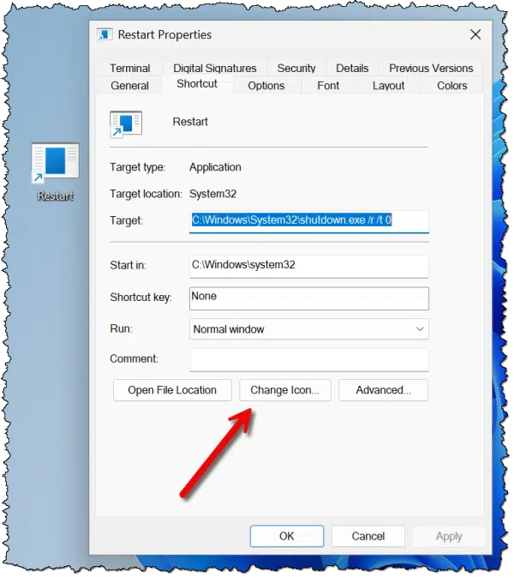Viewport: 514px width, 578px height.
Task: Click Cancel to discard changes
Action: coord(368,536)
